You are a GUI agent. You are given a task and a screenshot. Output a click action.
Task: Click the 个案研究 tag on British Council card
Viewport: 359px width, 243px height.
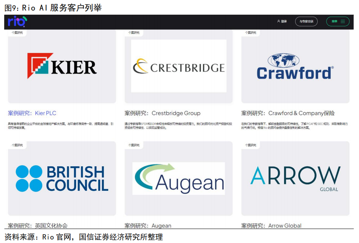pos(17,145)
